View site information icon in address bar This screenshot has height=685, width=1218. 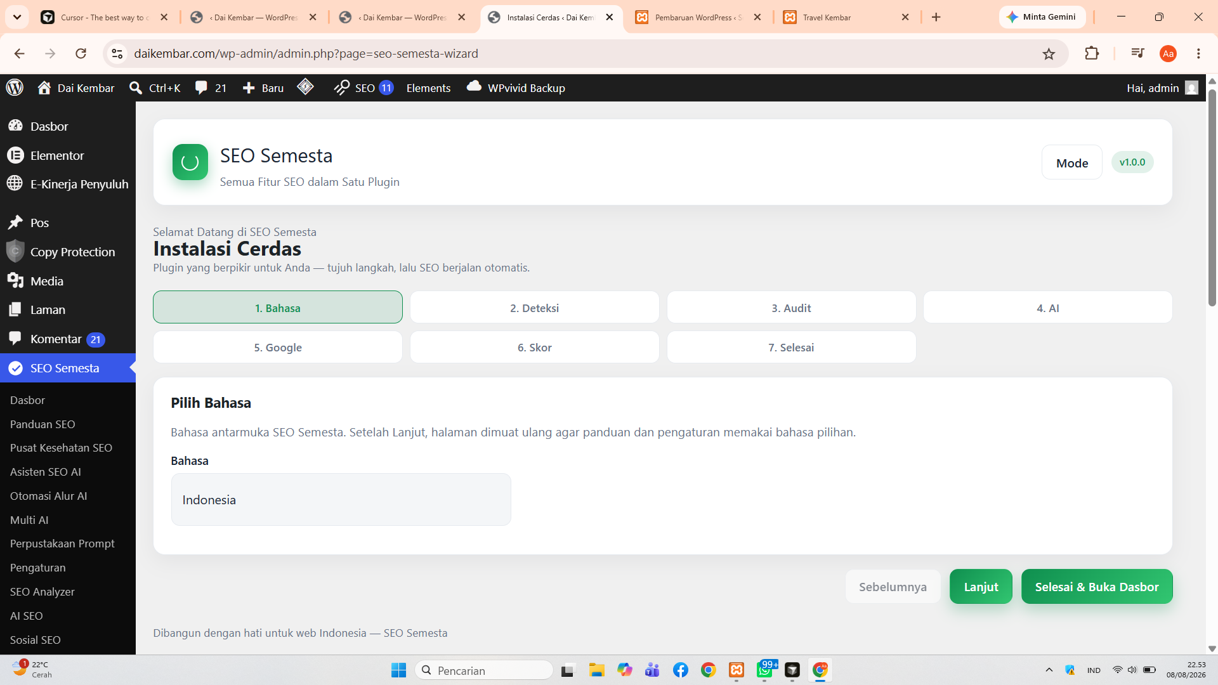117,54
